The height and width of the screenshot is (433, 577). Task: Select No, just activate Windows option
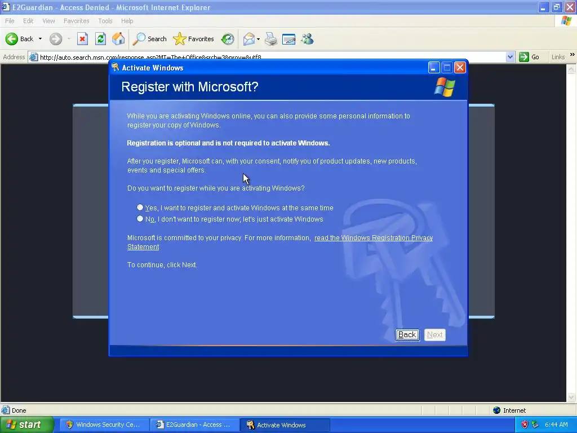tap(140, 219)
